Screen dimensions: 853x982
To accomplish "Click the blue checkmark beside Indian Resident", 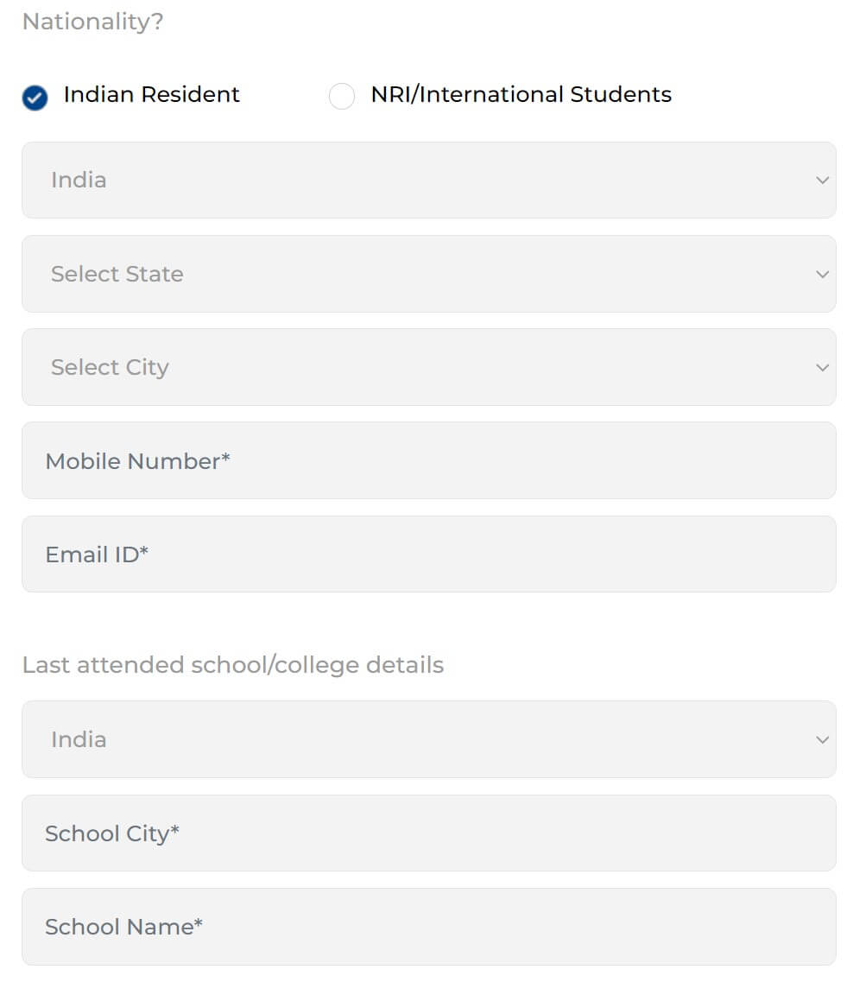I will [x=35, y=98].
